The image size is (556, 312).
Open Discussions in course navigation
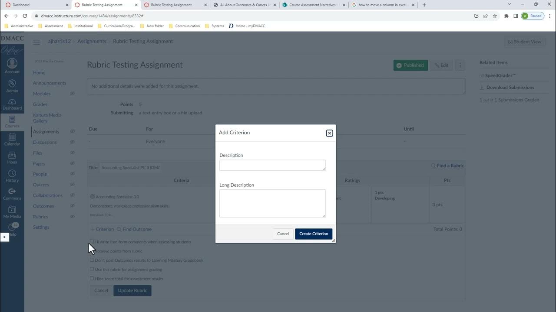coord(45,143)
